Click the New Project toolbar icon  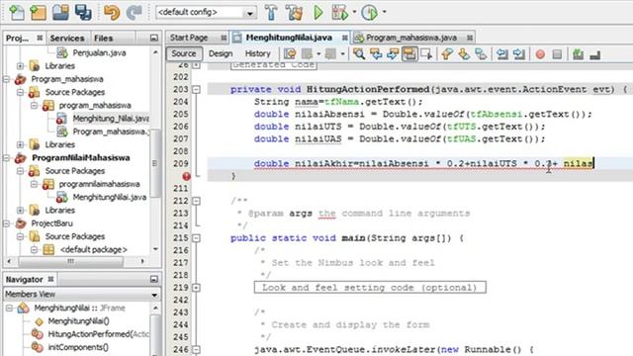(38, 12)
